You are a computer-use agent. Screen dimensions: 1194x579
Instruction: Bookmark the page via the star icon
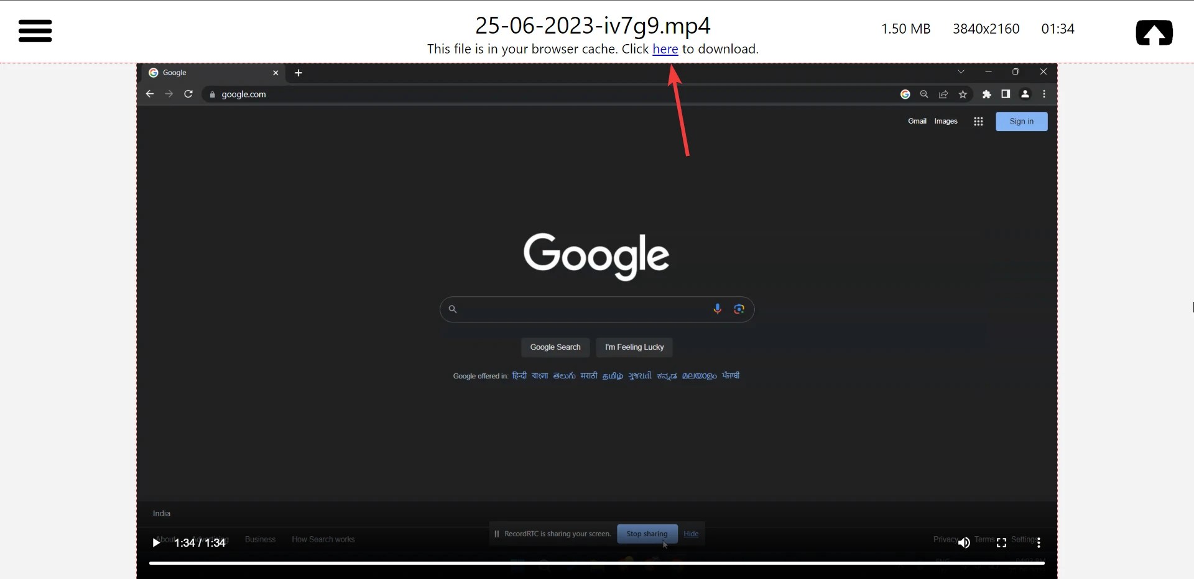tap(963, 94)
